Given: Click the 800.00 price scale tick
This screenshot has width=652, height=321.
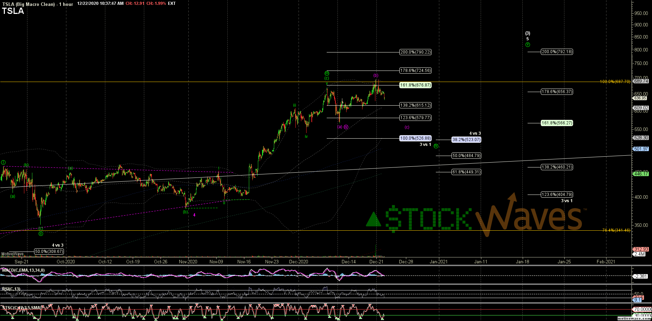Looking at the screenshot, I should pos(641,50).
